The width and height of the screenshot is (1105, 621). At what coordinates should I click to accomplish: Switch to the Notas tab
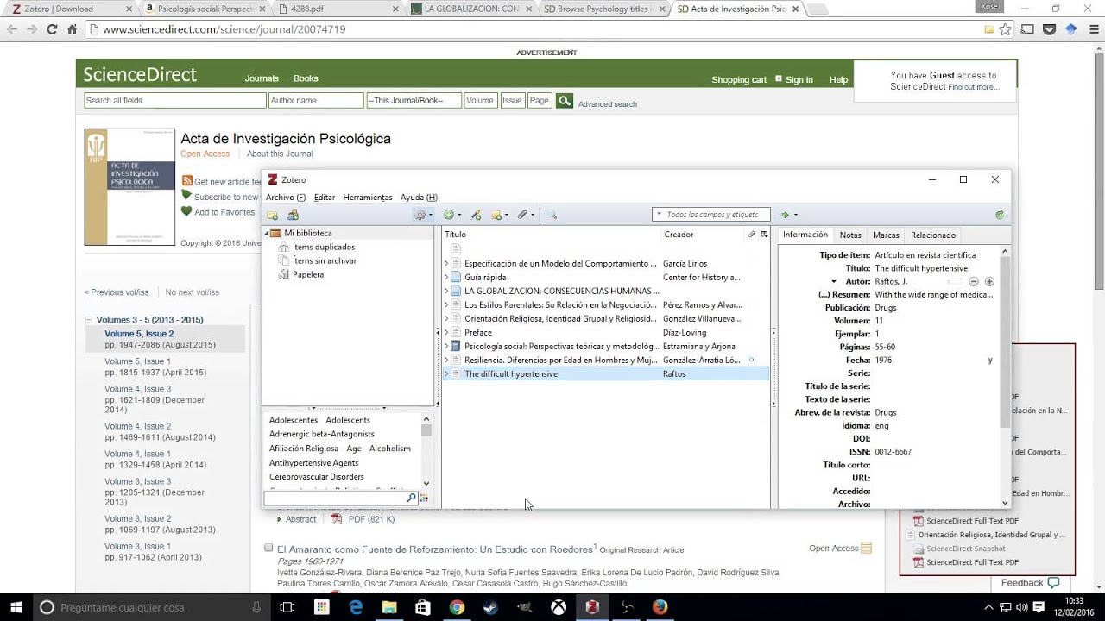(850, 235)
